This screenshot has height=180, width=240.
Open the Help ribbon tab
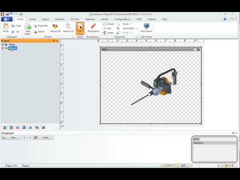coord(164,19)
